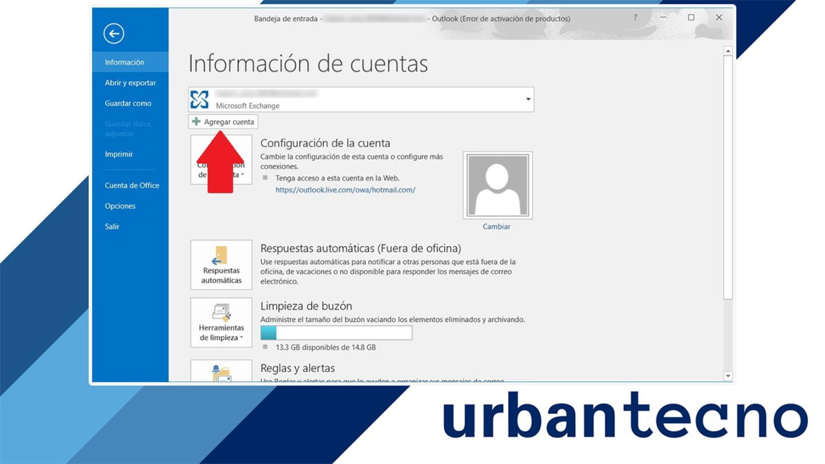Click the Agregar cuenta button
The height and width of the screenshot is (464, 825).
point(223,121)
